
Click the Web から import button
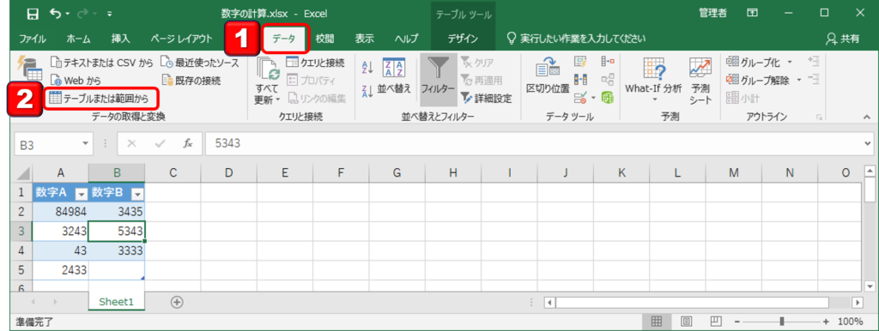pos(76,81)
